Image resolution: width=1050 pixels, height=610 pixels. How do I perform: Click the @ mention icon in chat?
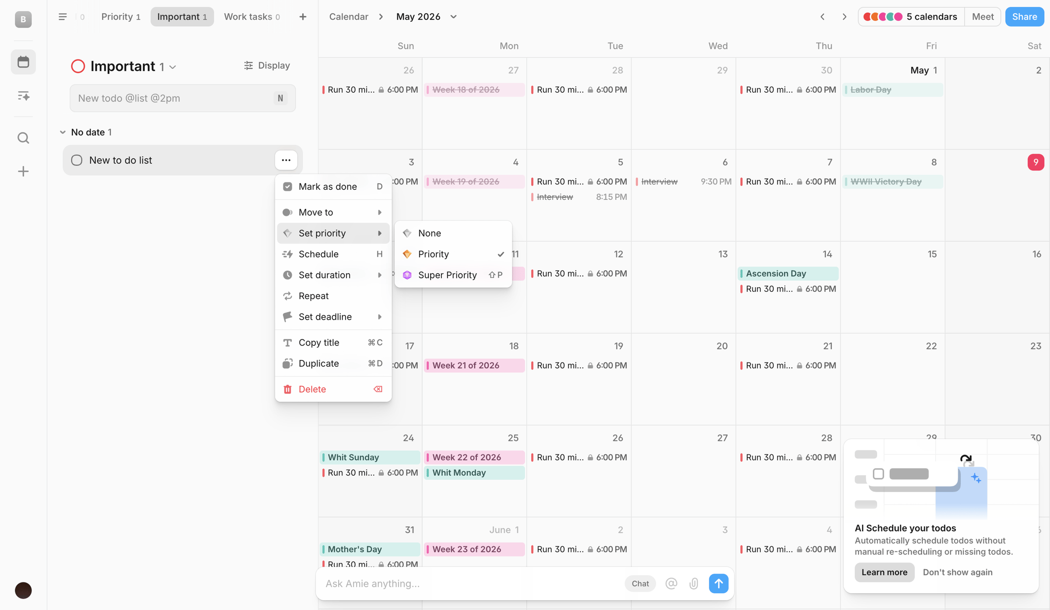click(671, 583)
